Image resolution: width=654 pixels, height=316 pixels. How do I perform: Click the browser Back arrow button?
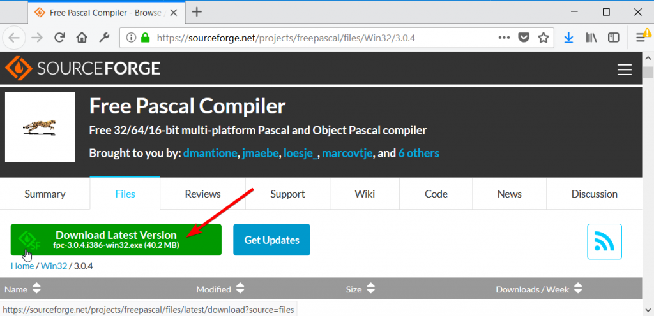14,38
